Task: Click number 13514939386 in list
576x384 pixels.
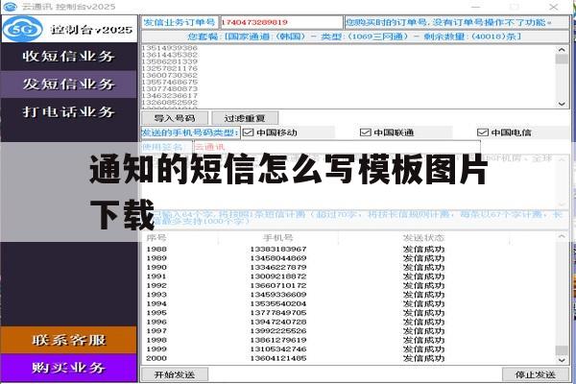Action: click(170, 48)
